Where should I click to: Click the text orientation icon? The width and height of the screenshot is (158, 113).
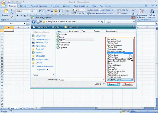[x=60, y=11]
